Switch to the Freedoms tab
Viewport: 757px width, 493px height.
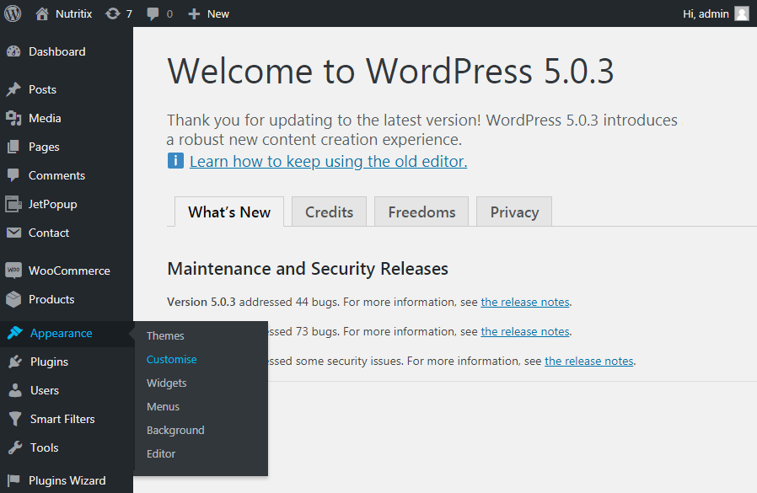(421, 212)
